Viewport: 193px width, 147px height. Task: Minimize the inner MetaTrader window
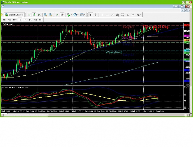[176, 6]
